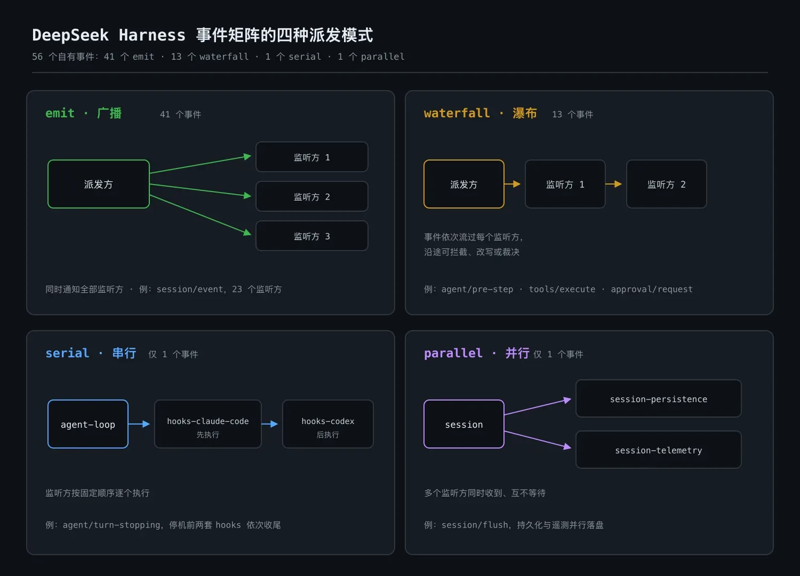Click the text "同时通知全部监听方 · 例: session/event, 23 个监听方"
Viewport: 800px width, 576px height.
164,289
